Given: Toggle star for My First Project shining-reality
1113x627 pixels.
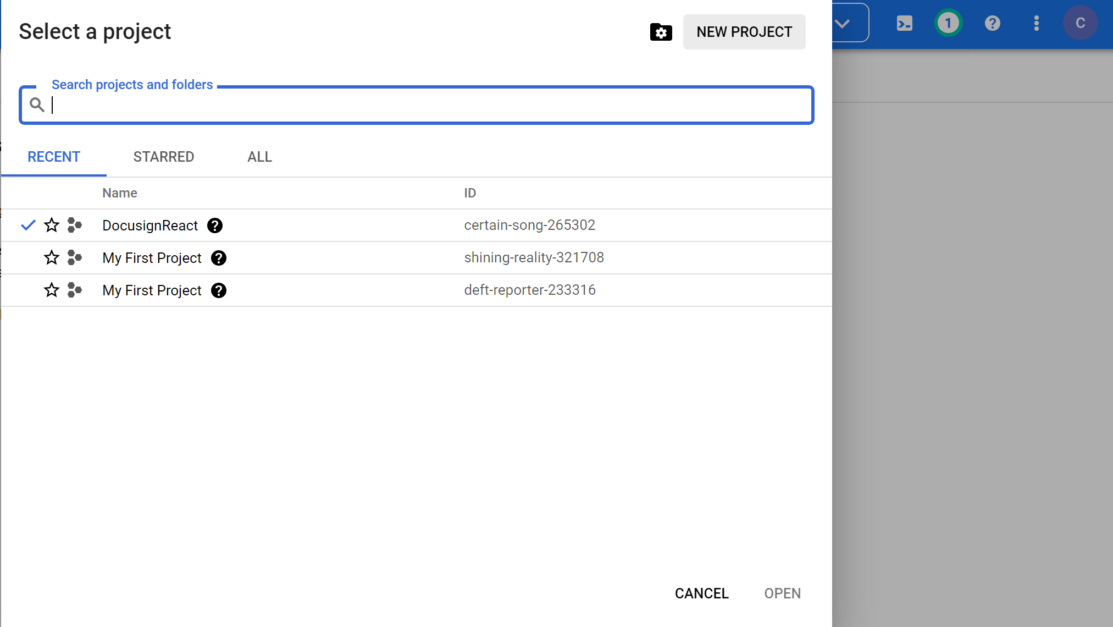Looking at the screenshot, I should (x=52, y=258).
